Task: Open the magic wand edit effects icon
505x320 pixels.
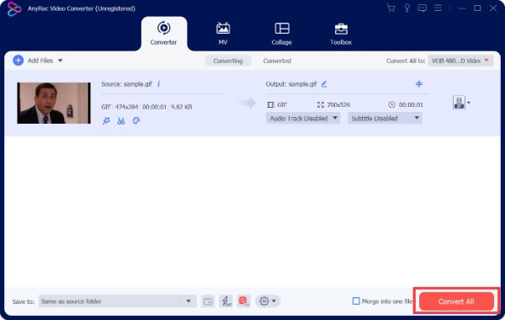Action: point(106,120)
